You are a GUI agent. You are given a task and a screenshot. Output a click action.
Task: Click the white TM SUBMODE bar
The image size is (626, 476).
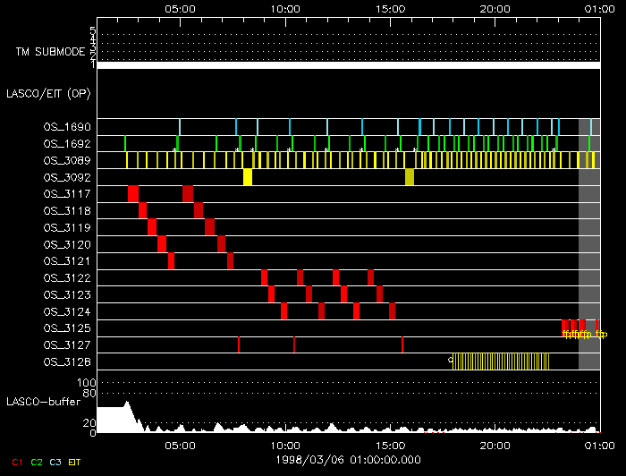coord(347,64)
